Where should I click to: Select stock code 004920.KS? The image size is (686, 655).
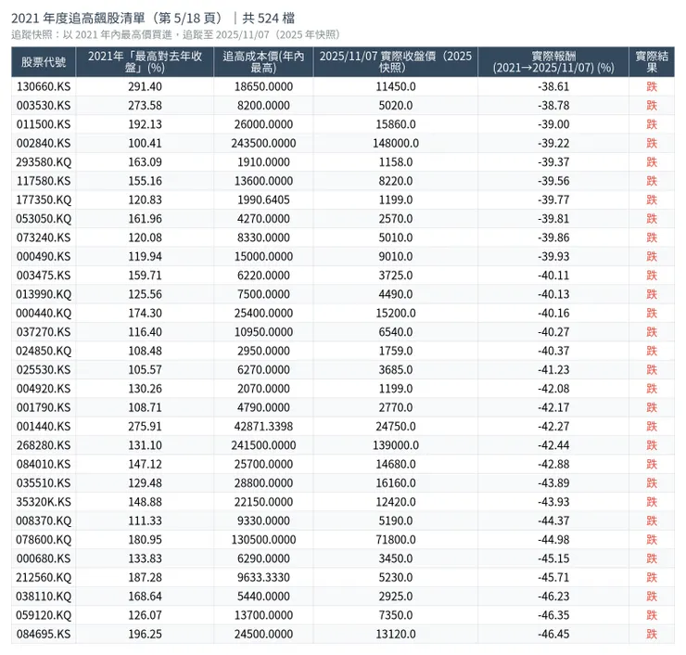tap(44, 389)
